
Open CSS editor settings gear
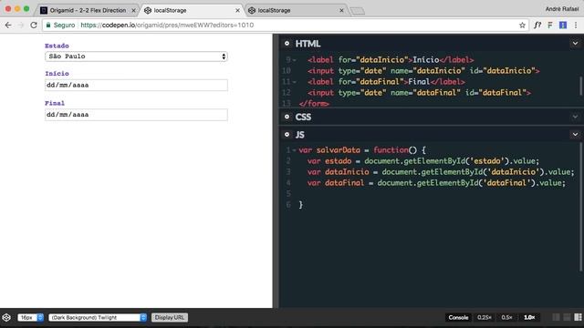pyautogui.click(x=287, y=117)
